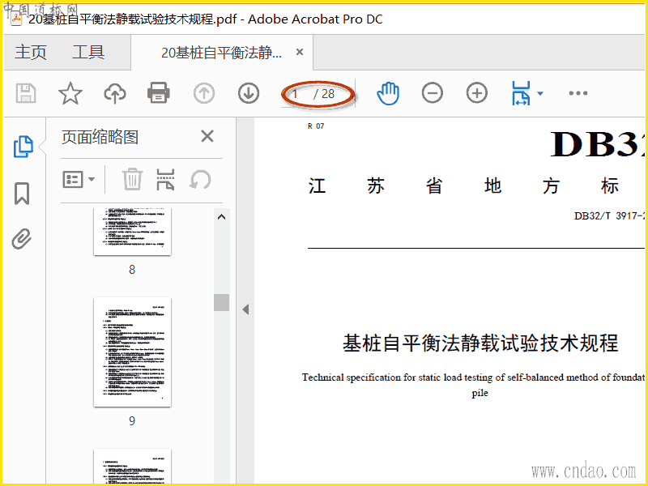Click the page label 8 under thumbnail
Viewport: 648px width, 486px height.
coord(132,270)
